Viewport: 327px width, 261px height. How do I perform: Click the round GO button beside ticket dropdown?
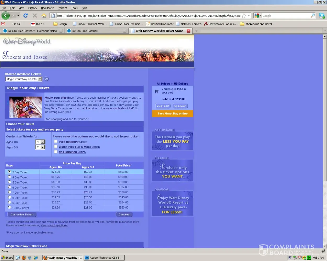coord(46,79)
